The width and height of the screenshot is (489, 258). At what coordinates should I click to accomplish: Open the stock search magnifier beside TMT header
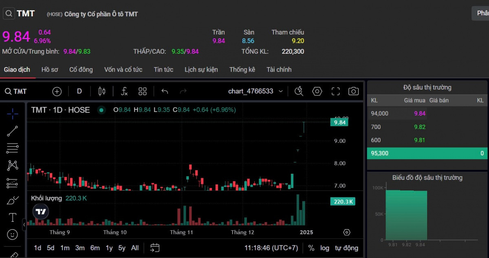click(9, 14)
